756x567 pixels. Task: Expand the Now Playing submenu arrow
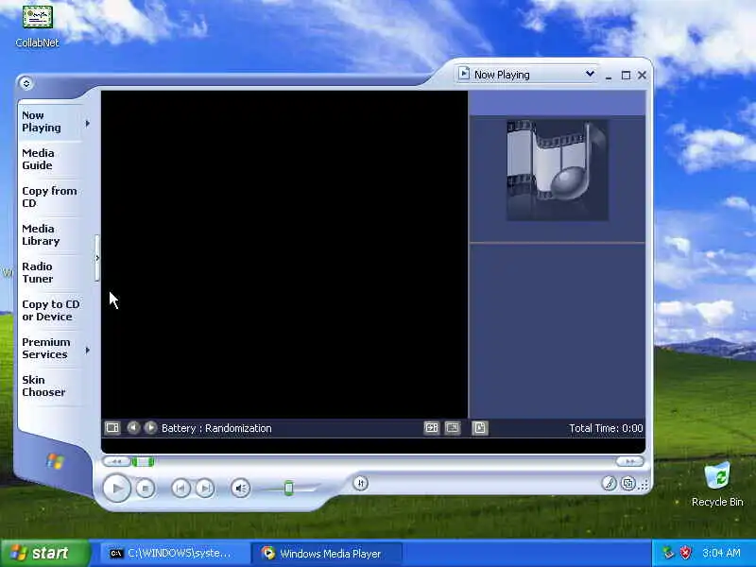coord(87,124)
